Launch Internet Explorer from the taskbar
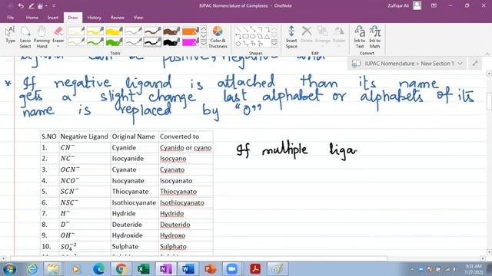Viewport: 492px width, 276px height. point(32,269)
